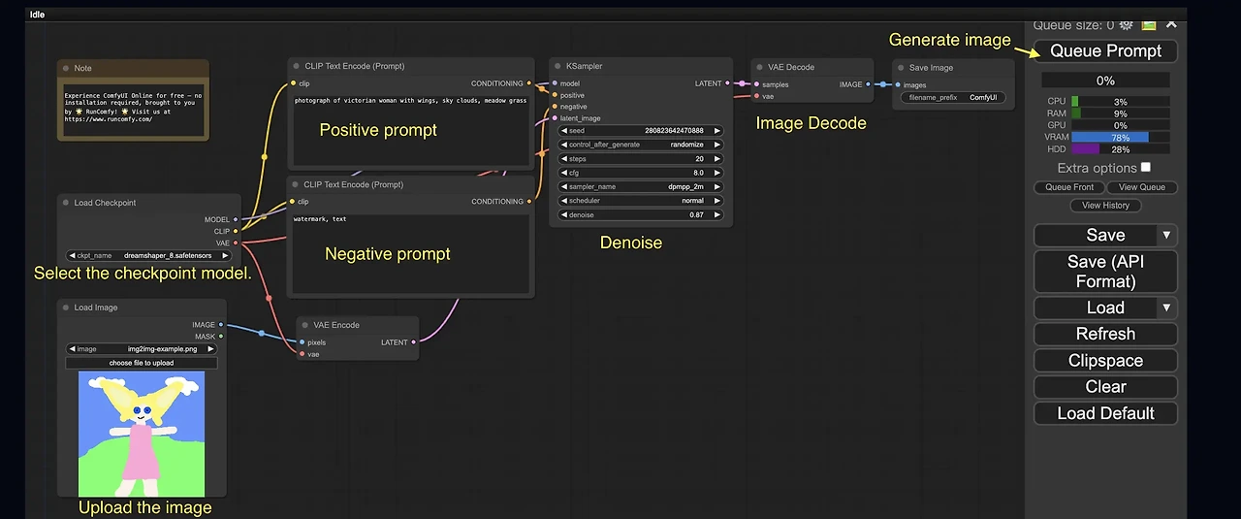Collapse the Save Image node via its dot
Viewport: 1241px width, 519px height.
click(901, 68)
